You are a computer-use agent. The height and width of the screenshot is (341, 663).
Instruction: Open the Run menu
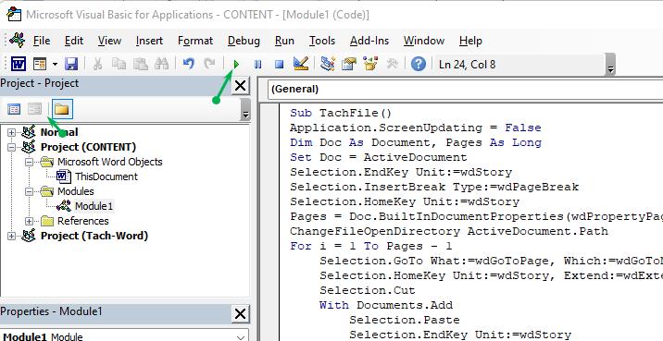click(x=284, y=41)
